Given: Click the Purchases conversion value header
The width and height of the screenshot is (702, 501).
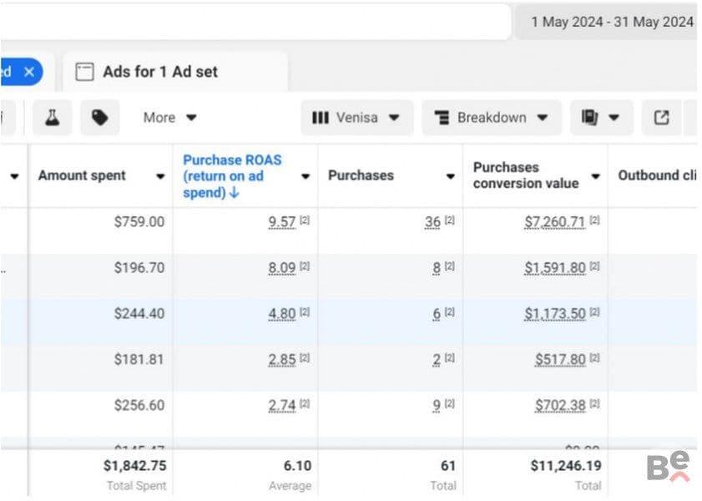Looking at the screenshot, I should click(x=526, y=175).
